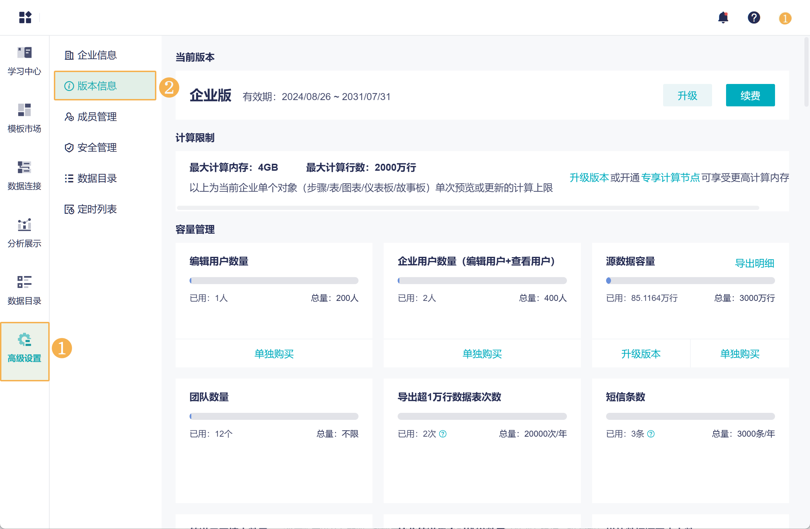Click horizontal scrollbar under 计算限制 panel
810x529 pixels.
[468, 208]
